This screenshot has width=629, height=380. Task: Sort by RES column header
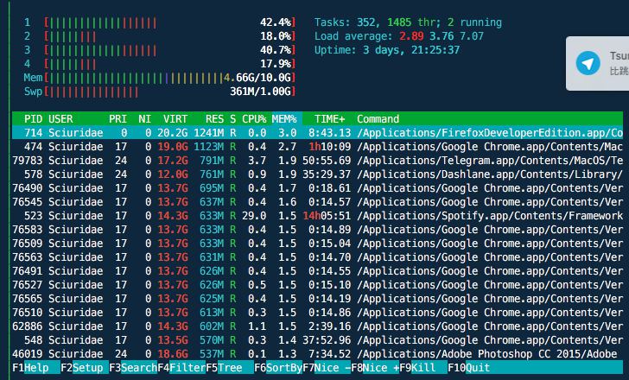(214, 119)
